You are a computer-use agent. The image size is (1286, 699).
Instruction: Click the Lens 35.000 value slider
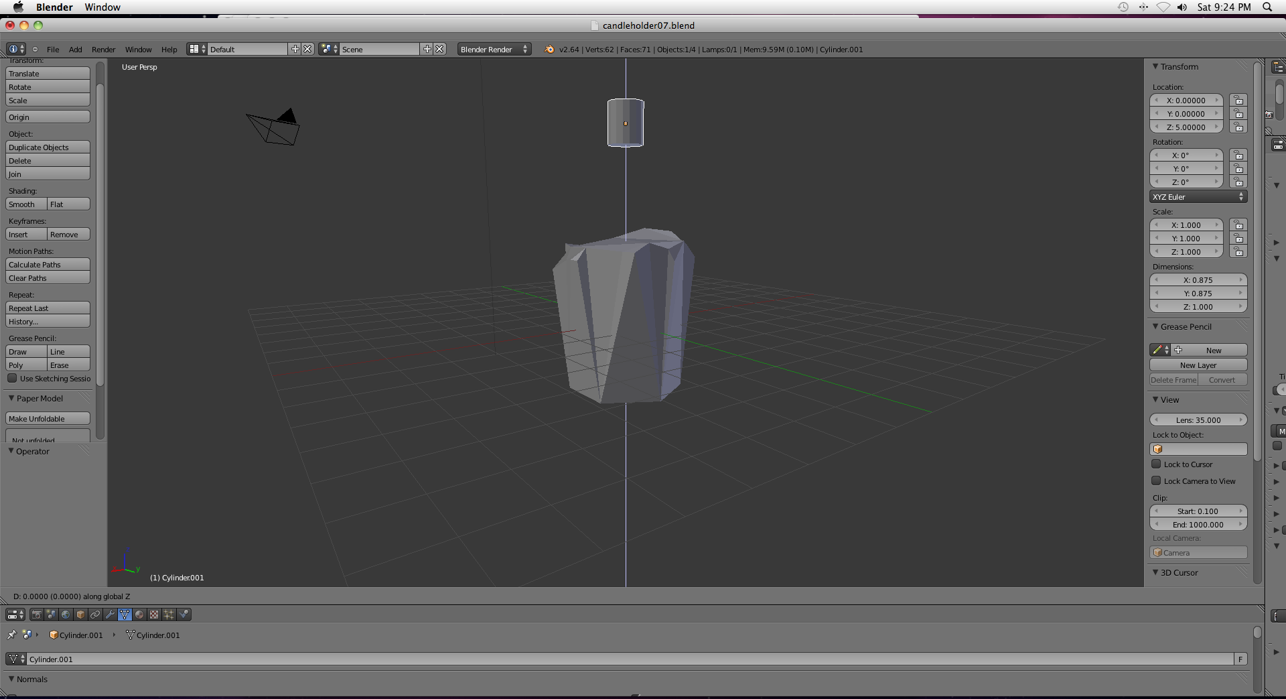pos(1198,420)
